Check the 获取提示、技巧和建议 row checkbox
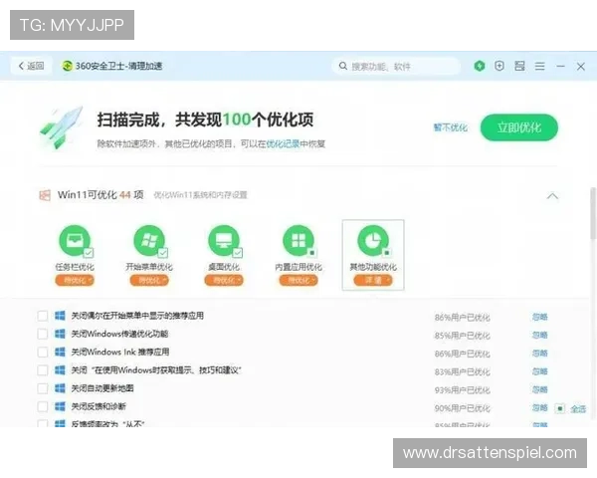Screen dimensions: 597x478 point(43,370)
